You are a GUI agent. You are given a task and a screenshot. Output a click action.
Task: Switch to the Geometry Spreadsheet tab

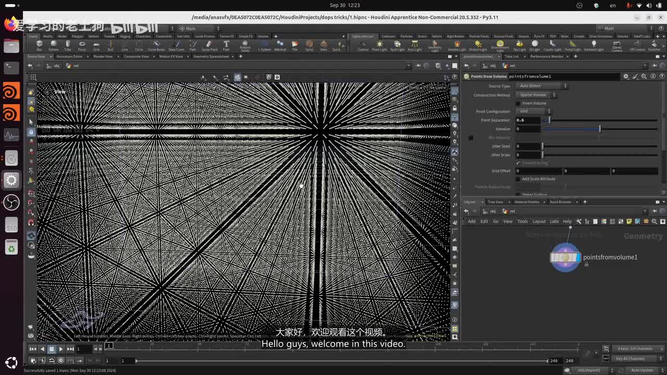tap(211, 56)
